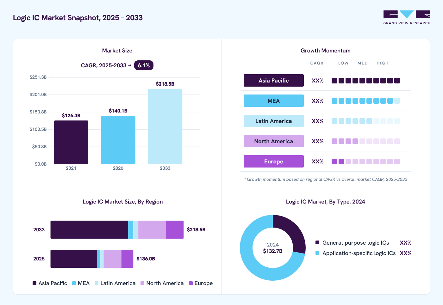The image size is (443, 305).
Task: Click the Grand View Research logo
Action: click(407, 18)
